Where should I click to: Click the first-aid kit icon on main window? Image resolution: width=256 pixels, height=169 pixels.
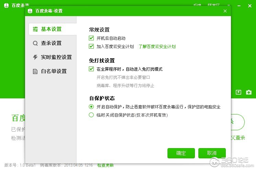(249, 92)
